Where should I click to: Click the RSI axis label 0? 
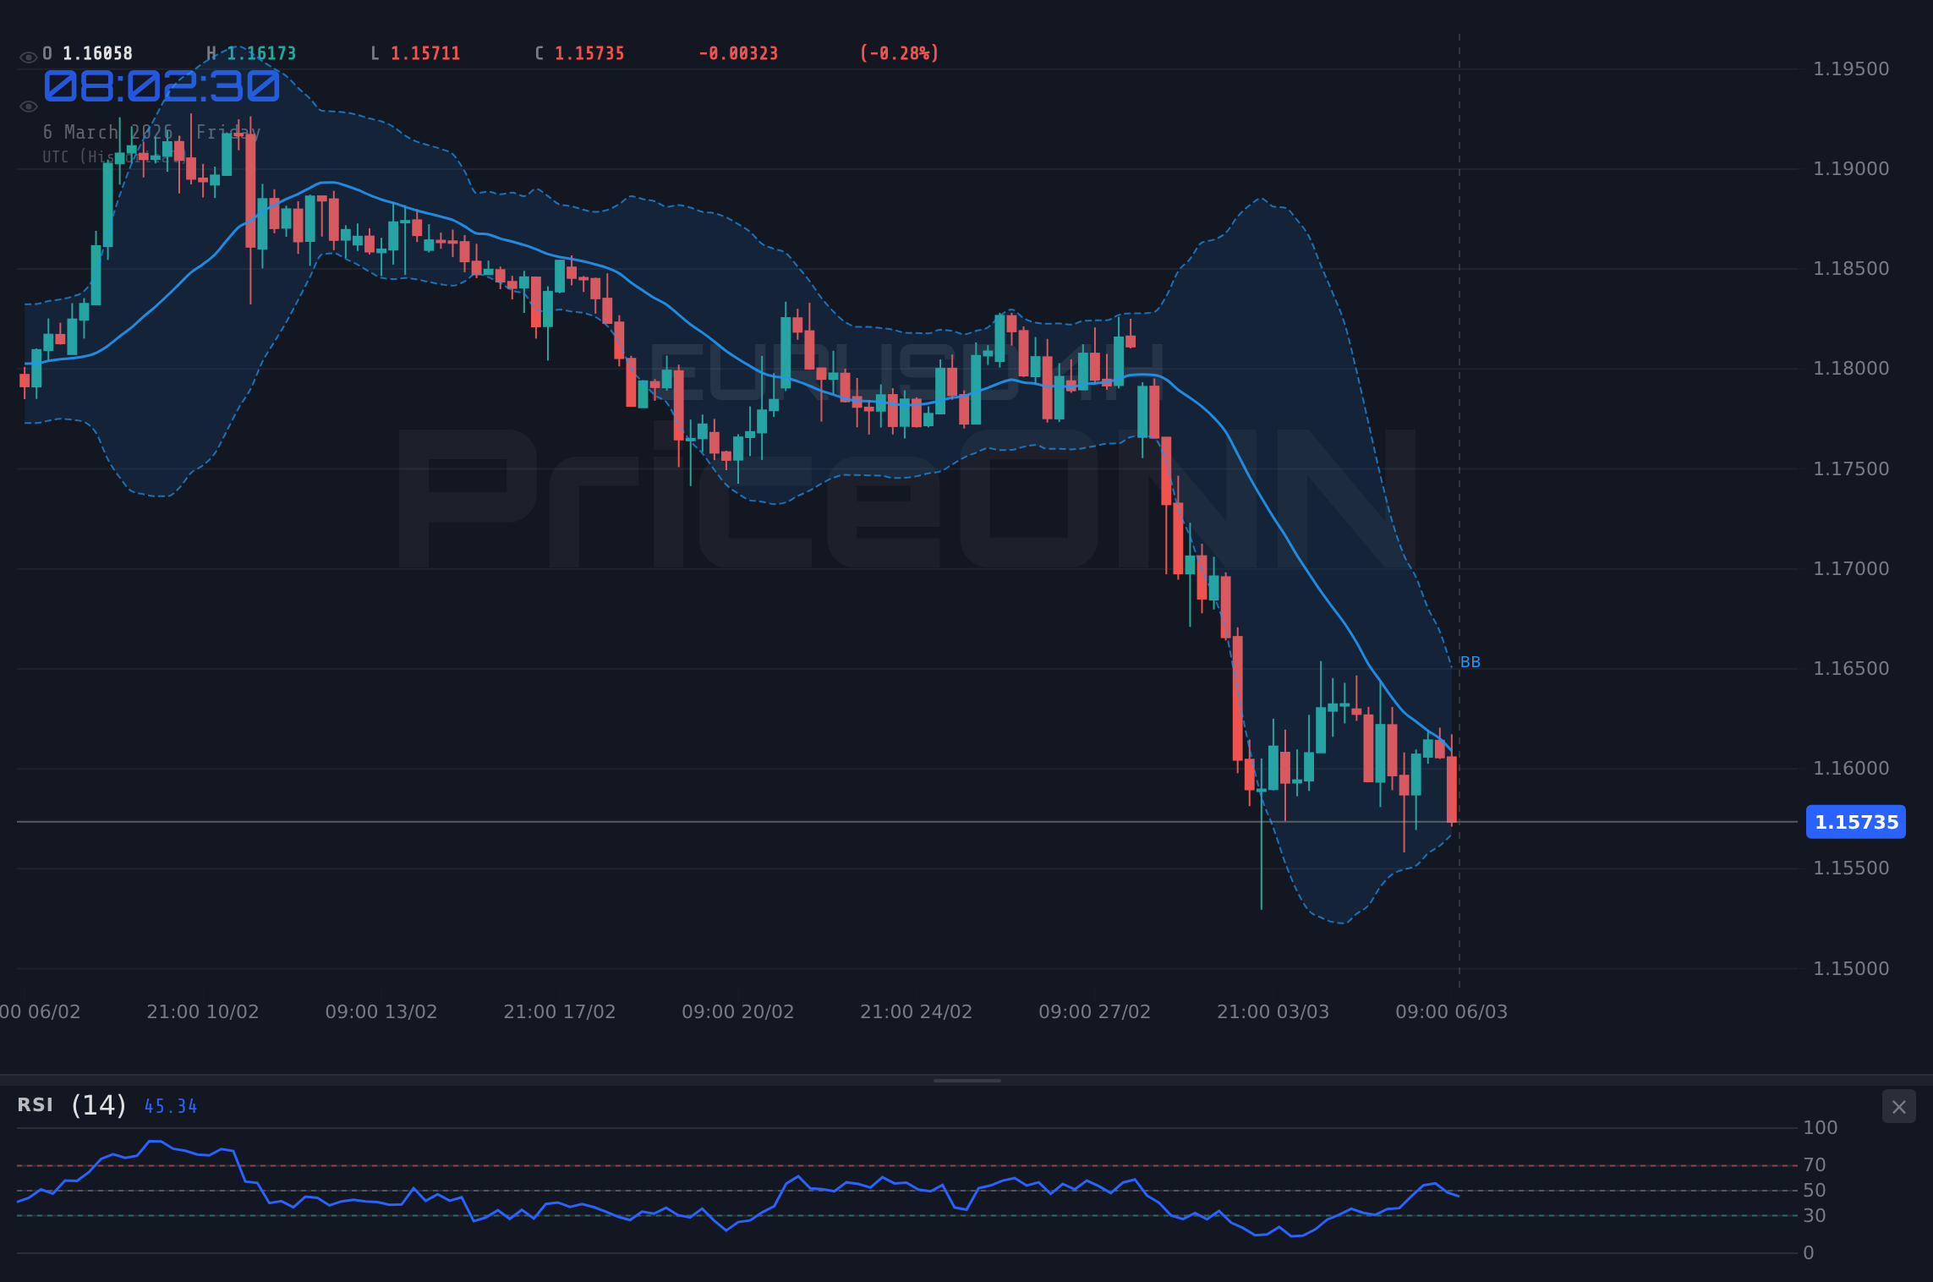[1809, 1252]
